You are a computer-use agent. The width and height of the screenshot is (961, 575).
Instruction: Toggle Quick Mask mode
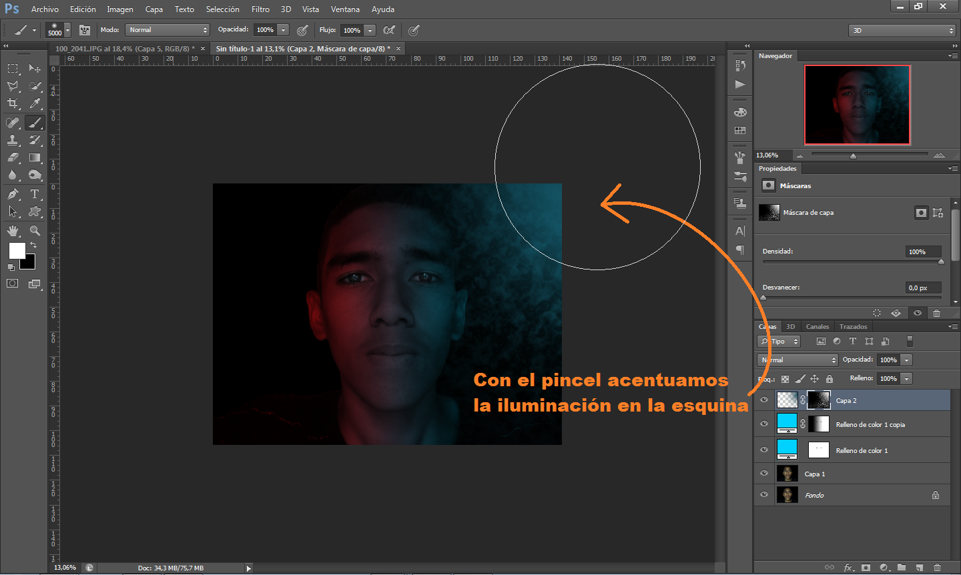pyautogui.click(x=13, y=283)
